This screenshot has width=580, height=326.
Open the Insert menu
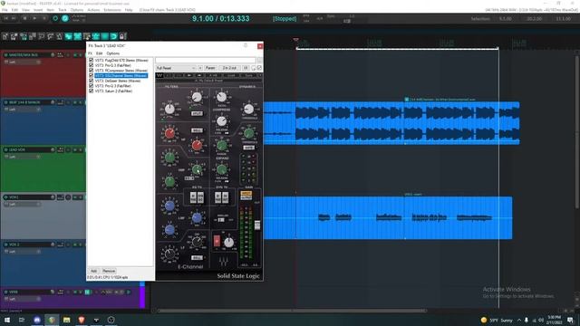[x=38, y=10]
